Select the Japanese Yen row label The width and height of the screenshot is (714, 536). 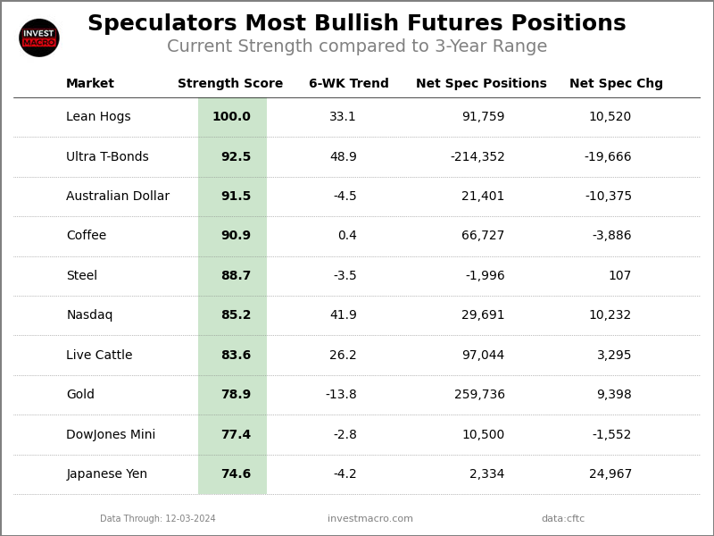[x=107, y=474]
